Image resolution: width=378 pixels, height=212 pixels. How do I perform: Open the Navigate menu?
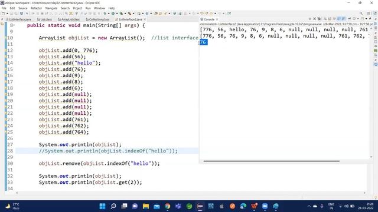point(51,8)
